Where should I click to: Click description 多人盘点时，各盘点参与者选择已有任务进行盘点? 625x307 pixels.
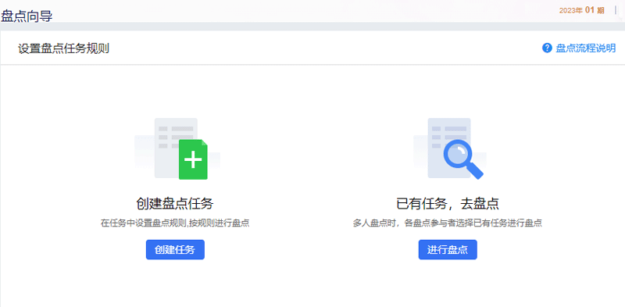click(x=448, y=223)
